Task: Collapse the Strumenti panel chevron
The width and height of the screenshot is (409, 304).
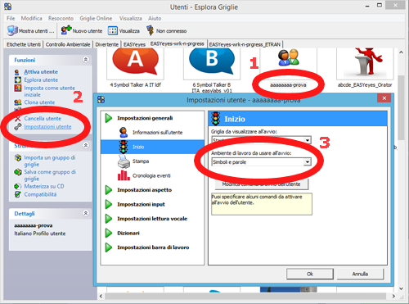Action: coord(86,145)
